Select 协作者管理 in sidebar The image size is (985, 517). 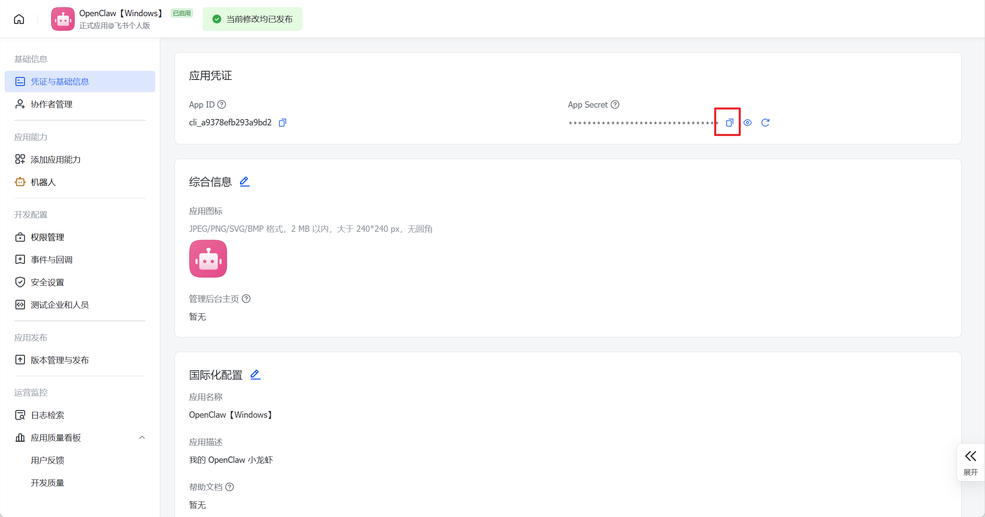click(51, 104)
